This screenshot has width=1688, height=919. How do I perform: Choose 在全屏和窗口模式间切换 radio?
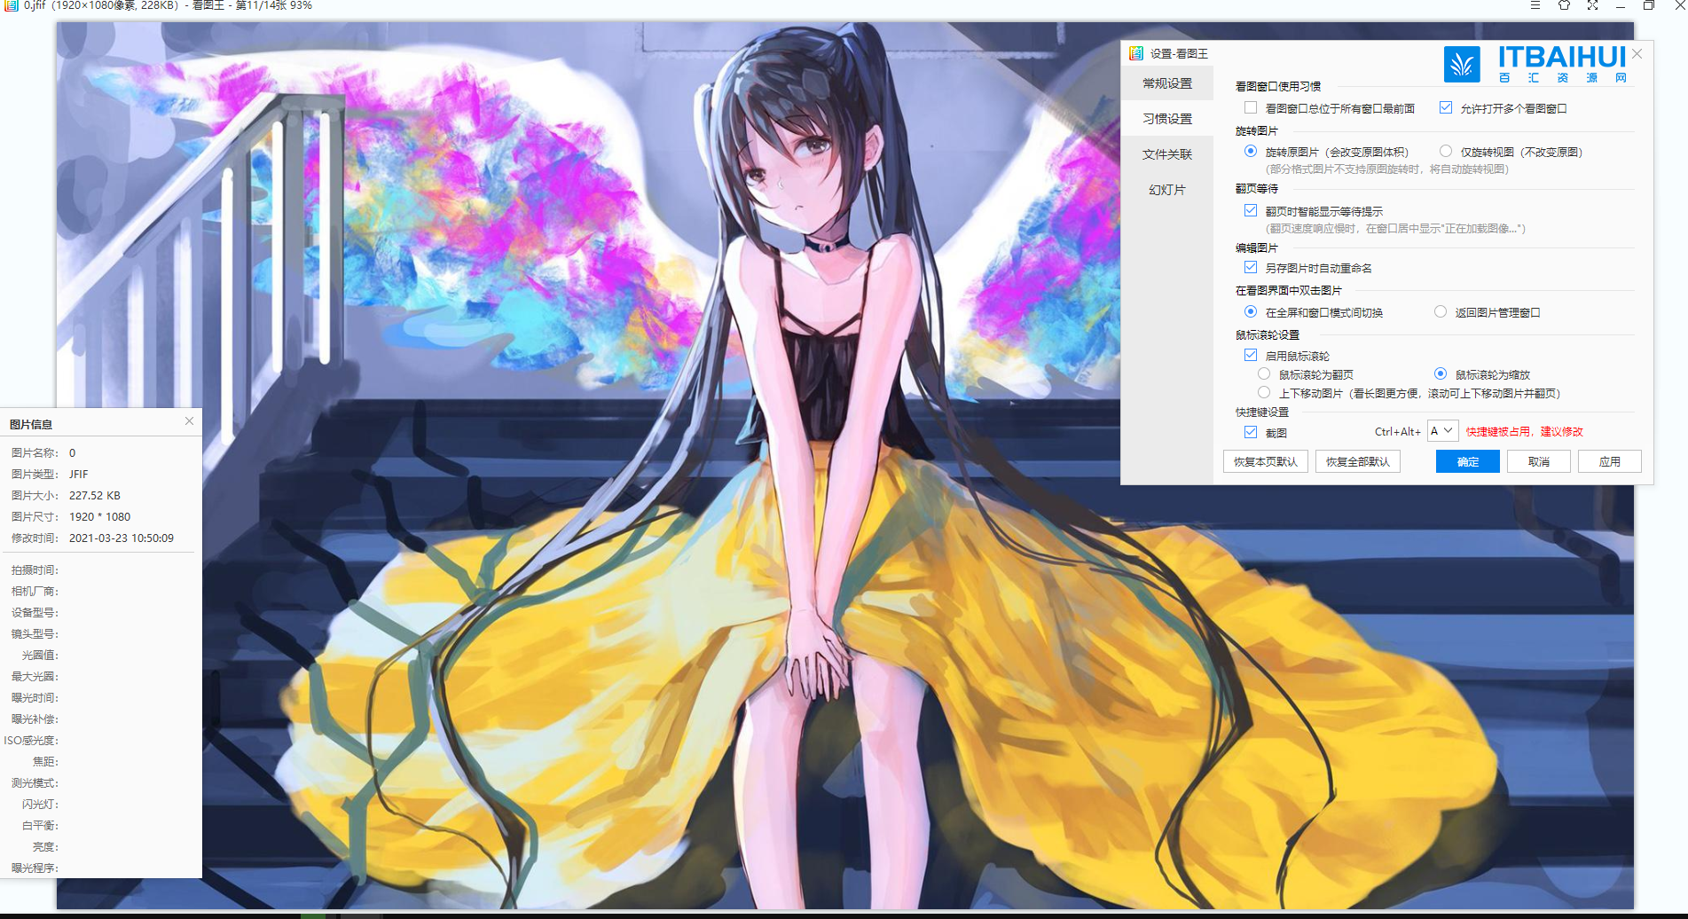point(1251,311)
